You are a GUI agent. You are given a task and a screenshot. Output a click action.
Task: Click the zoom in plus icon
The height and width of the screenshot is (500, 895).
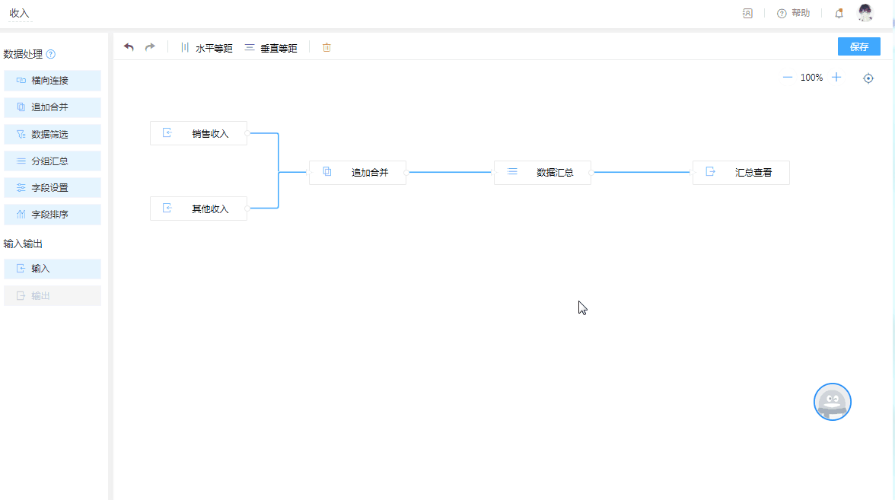click(836, 78)
